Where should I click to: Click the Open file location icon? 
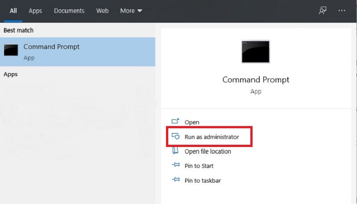click(175, 151)
